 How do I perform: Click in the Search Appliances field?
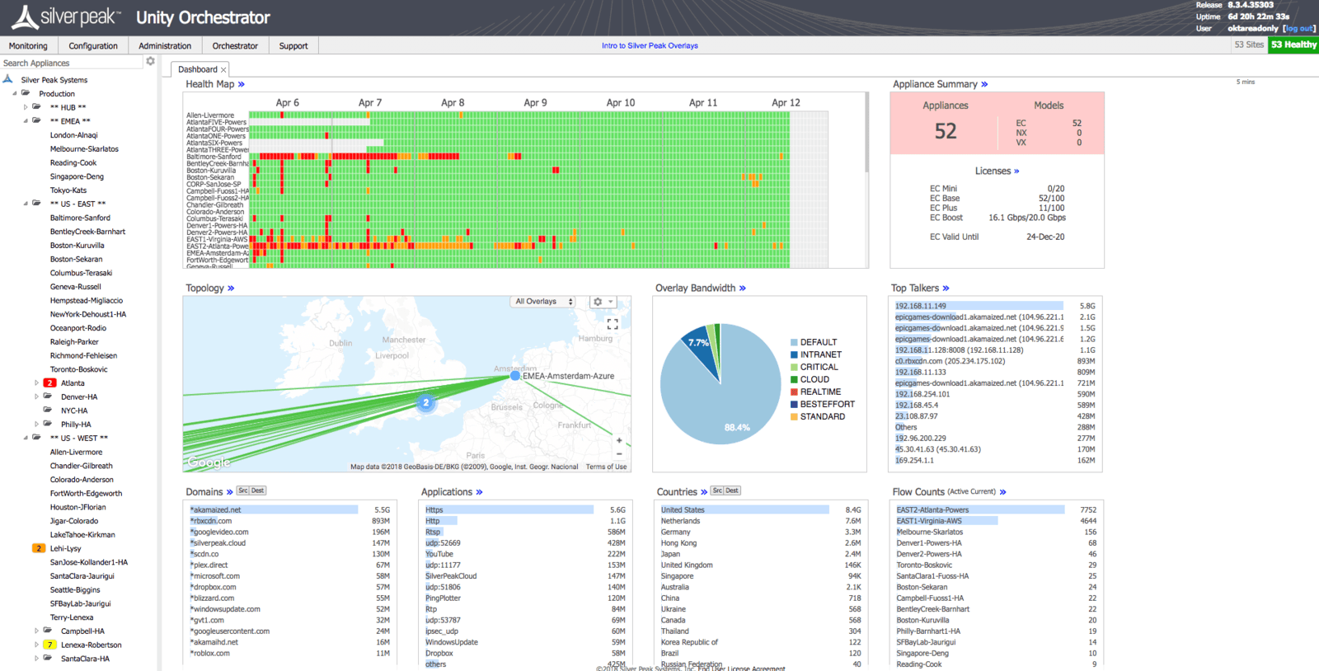[x=70, y=63]
